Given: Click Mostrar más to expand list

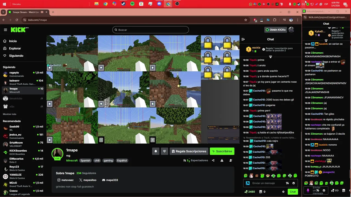Looking at the screenshot, I should [10, 114].
